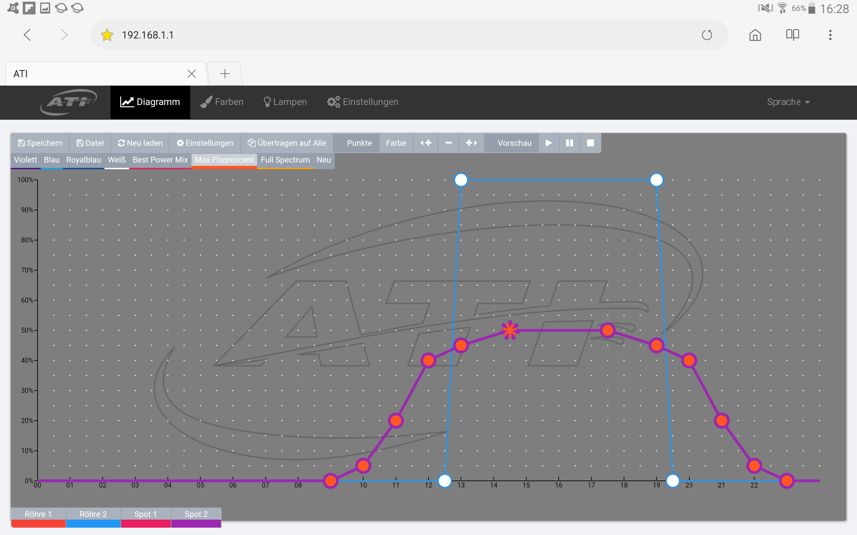Image resolution: width=857 pixels, height=535 pixels.
Task: Open browser home page icon
Action: pos(755,35)
